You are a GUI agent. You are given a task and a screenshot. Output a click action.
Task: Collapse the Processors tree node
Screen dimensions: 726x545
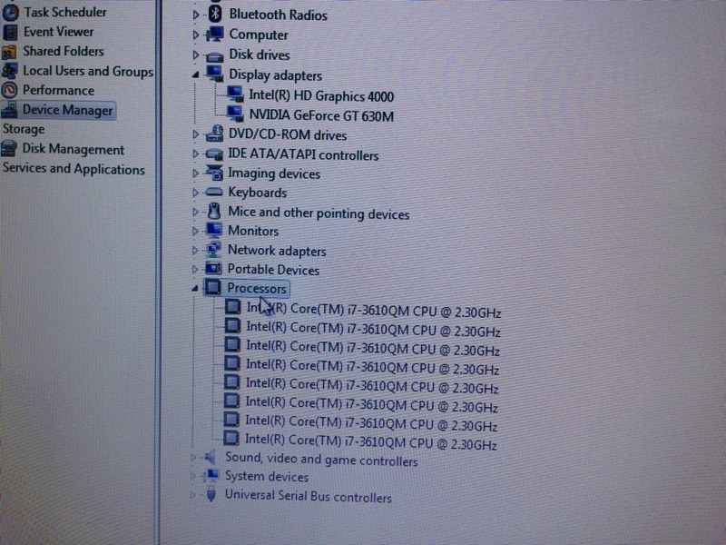(194, 288)
